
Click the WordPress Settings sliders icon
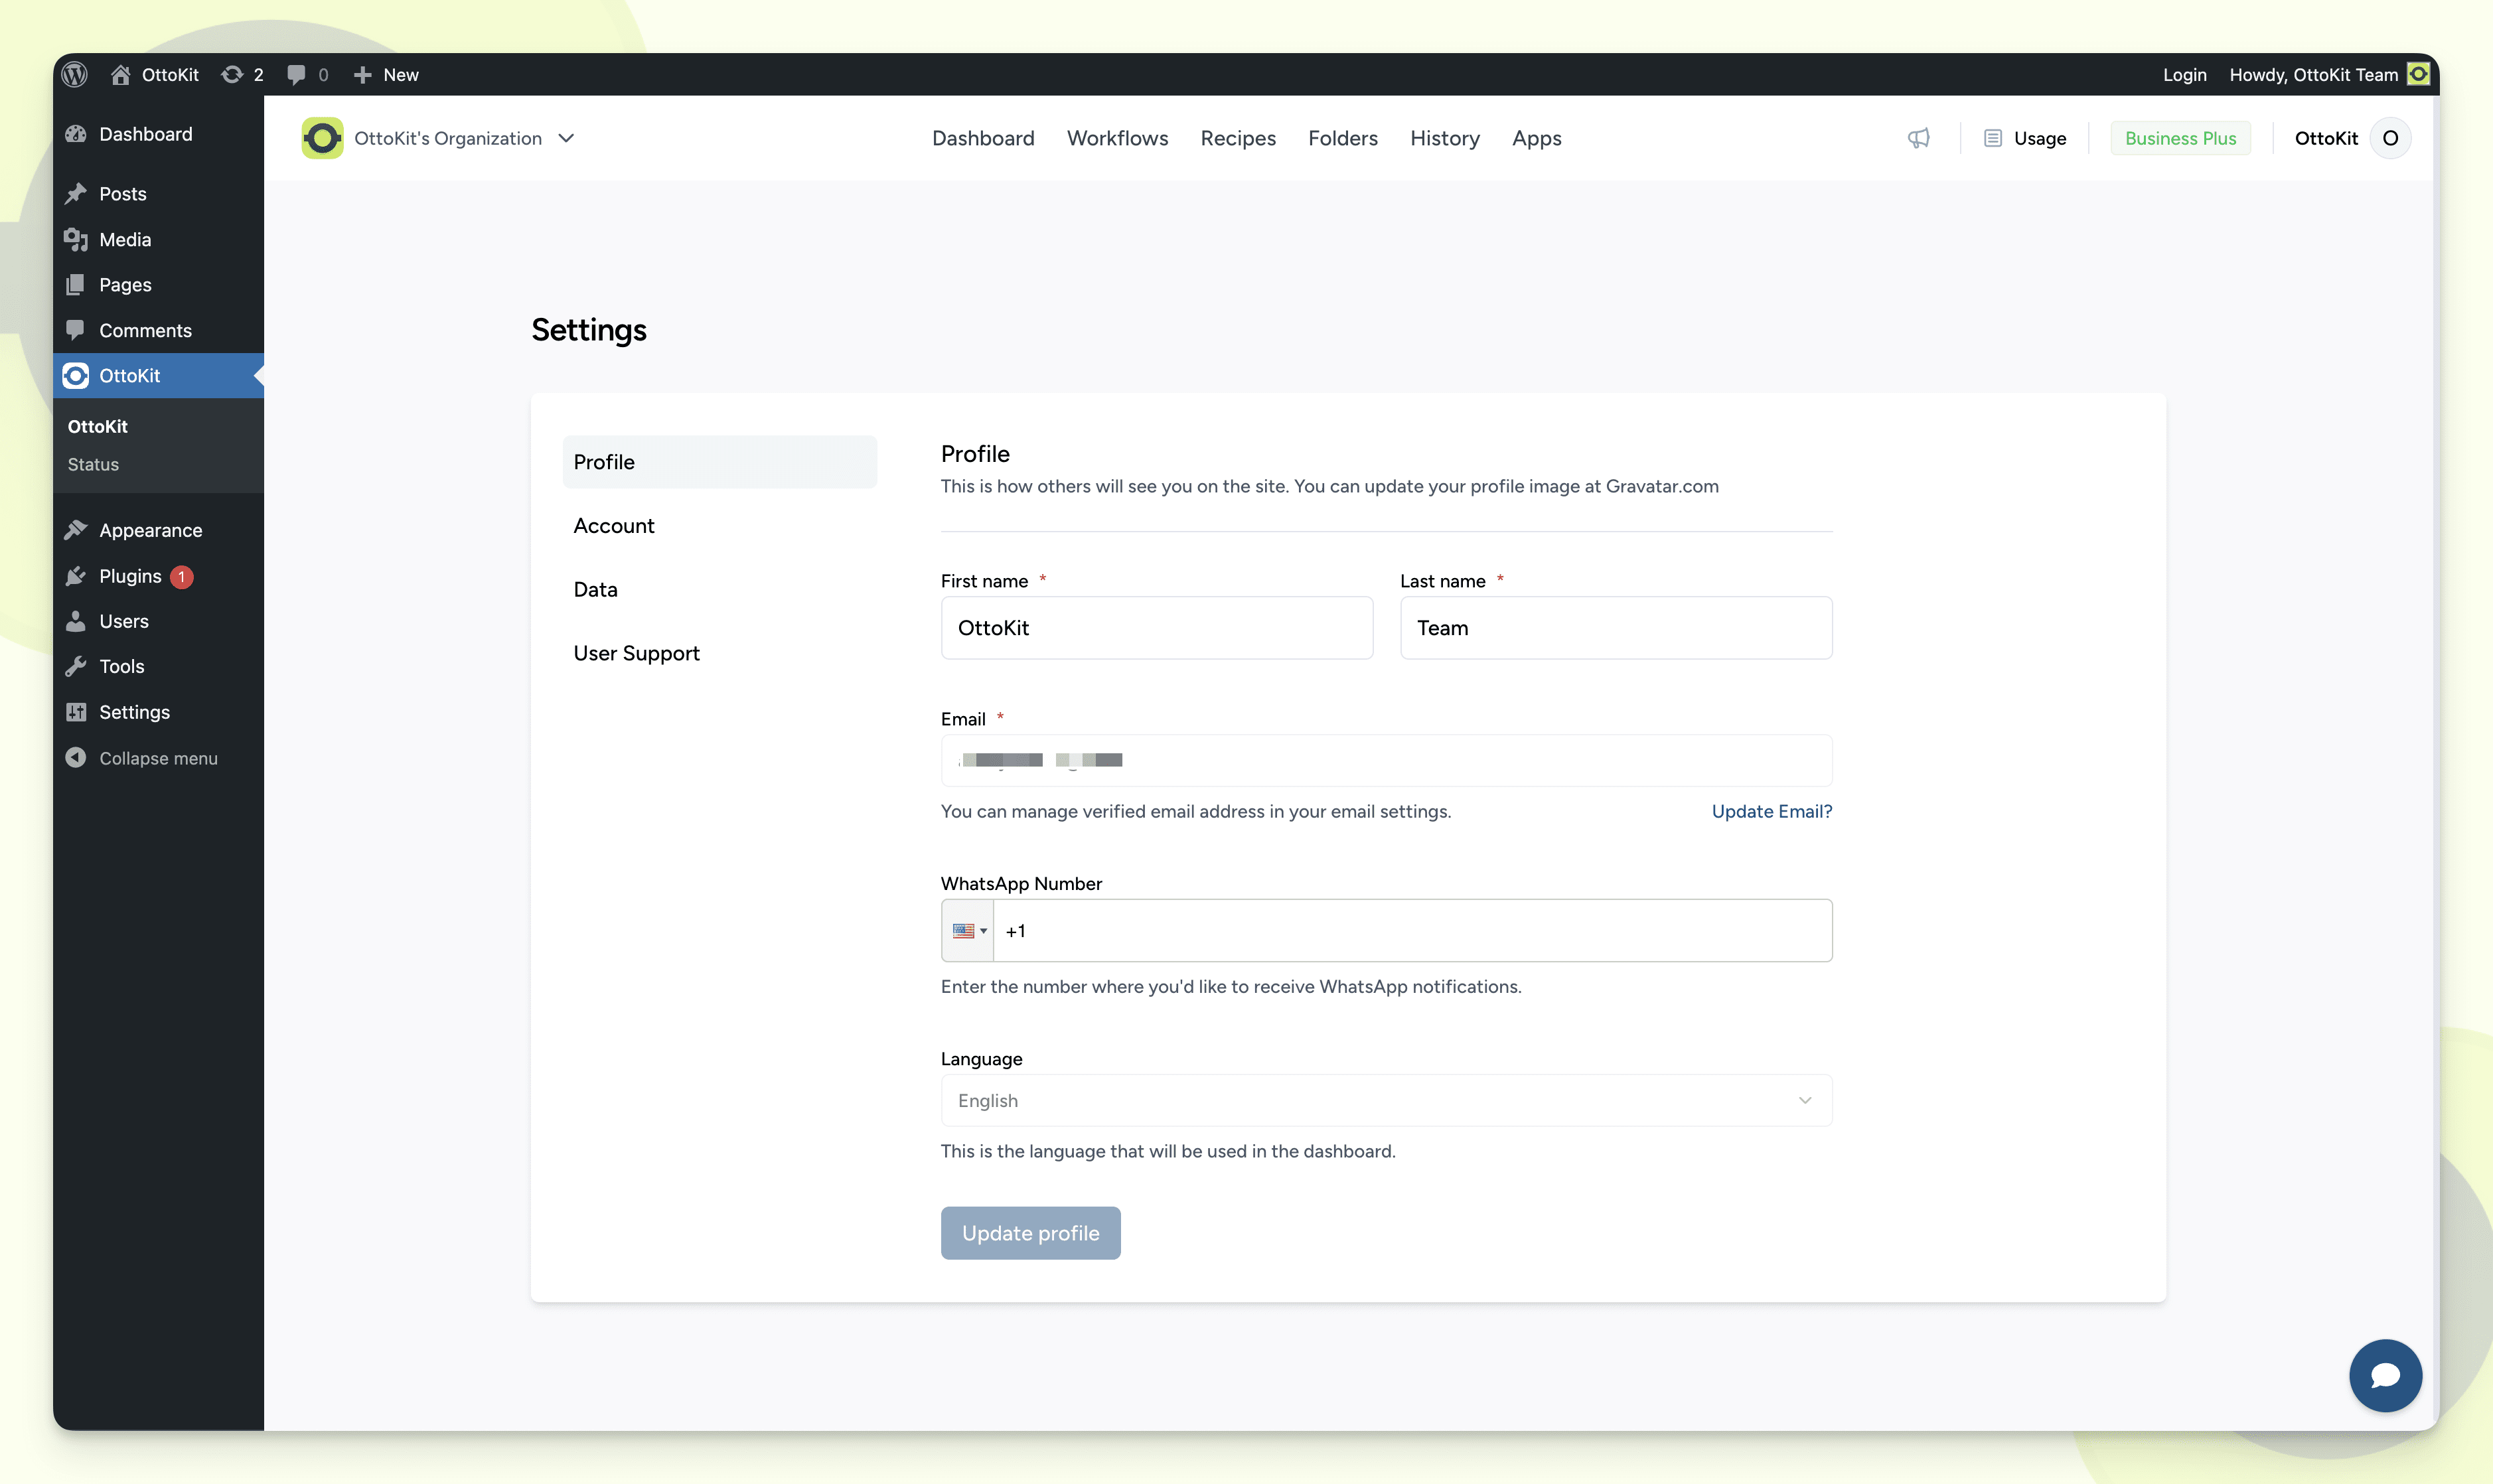pyautogui.click(x=76, y=712)
